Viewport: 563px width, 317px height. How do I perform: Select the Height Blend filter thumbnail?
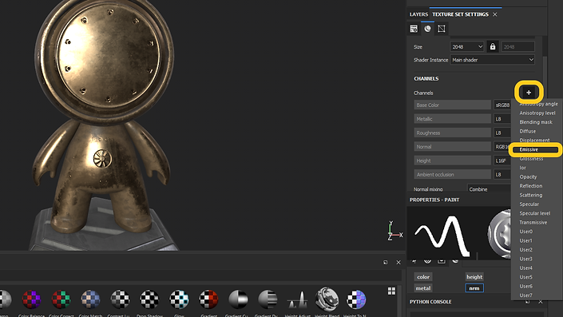(x=327, y=299)
